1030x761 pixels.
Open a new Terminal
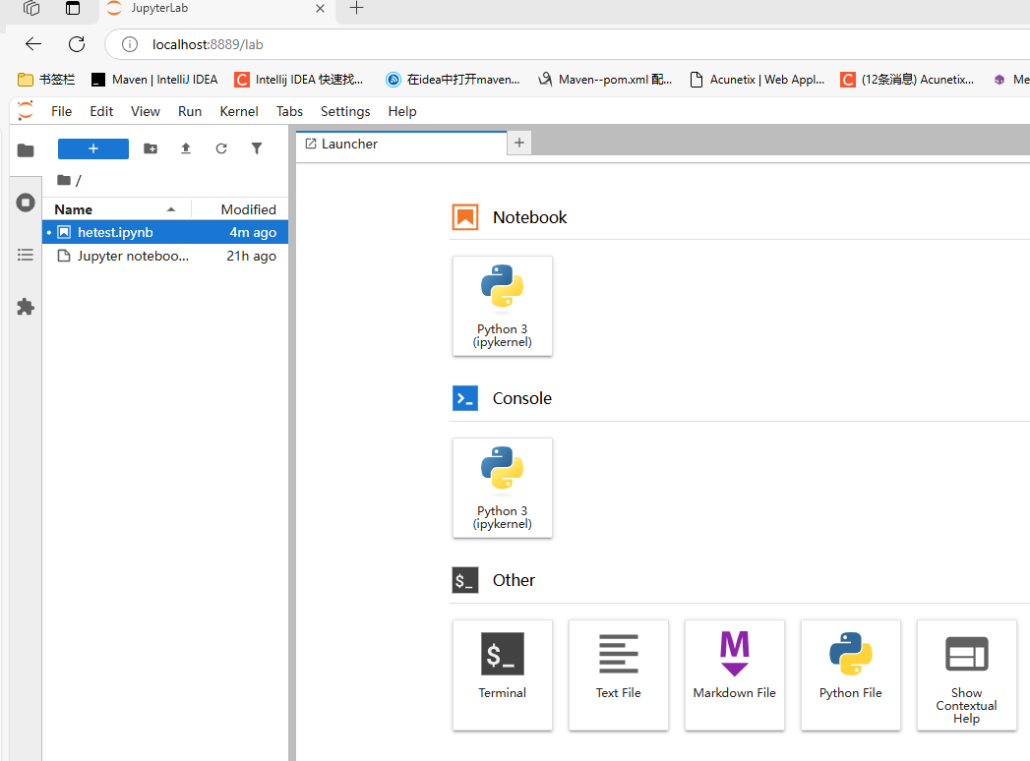(x=503, y=675)
